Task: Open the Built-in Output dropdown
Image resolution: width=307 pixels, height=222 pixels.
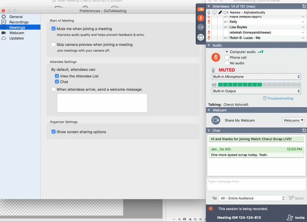Action: (256, 91)
